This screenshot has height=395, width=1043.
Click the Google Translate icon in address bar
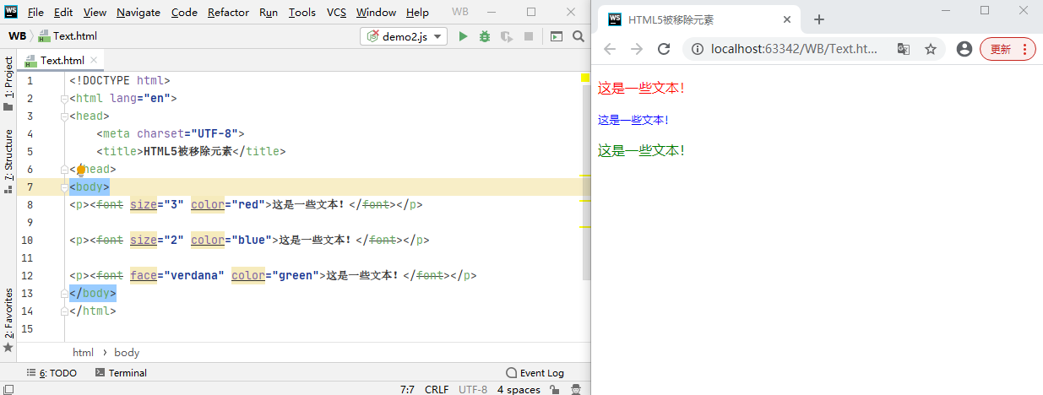(903, 49)
